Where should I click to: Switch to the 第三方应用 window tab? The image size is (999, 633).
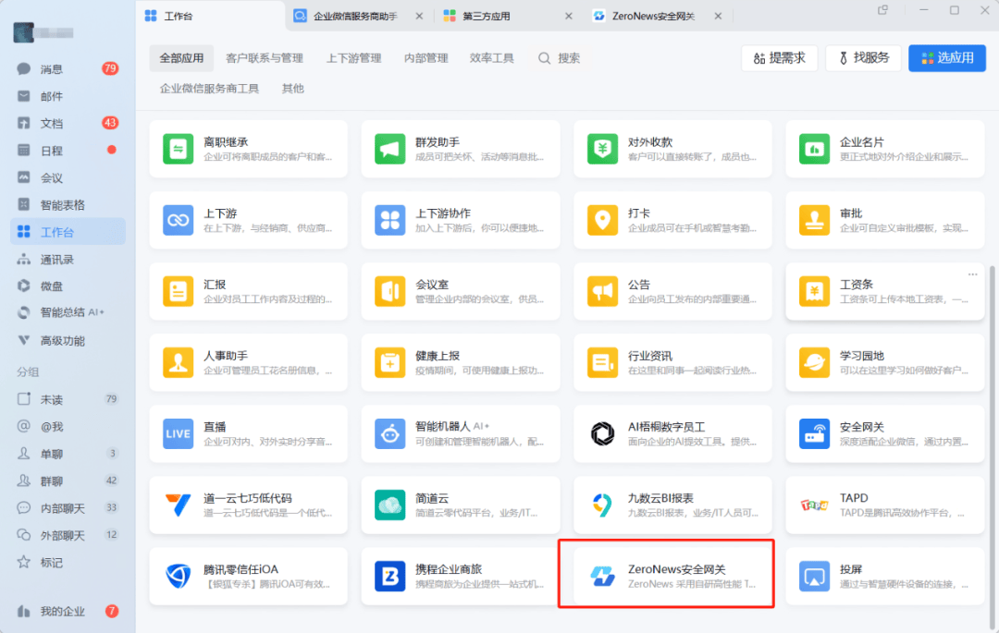click(487, 16)
